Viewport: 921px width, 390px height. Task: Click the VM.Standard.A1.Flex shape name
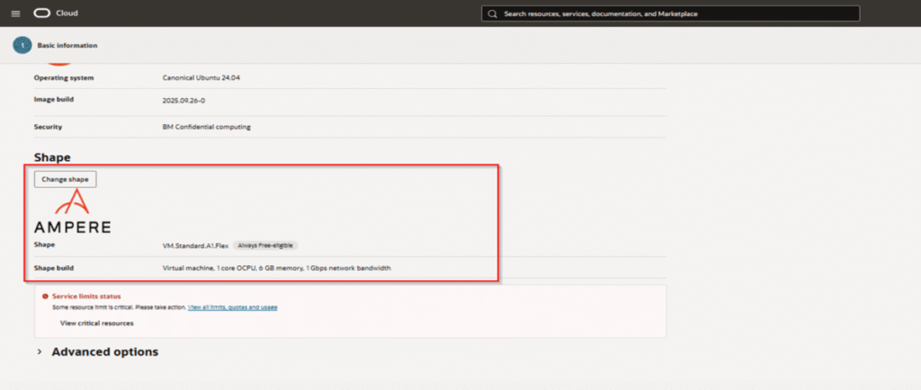[195, 244]
